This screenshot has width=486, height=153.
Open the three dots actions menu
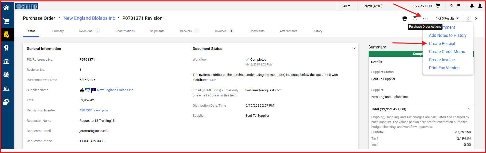pos(425,19)
